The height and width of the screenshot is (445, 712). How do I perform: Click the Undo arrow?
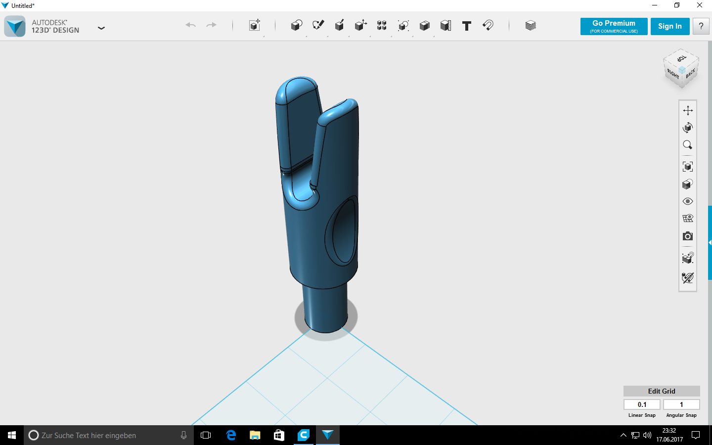point(190,25)
